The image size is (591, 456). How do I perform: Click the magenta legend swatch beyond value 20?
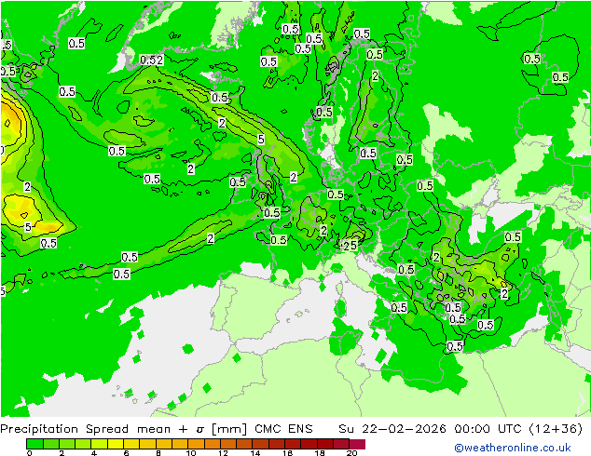[357, 444]
